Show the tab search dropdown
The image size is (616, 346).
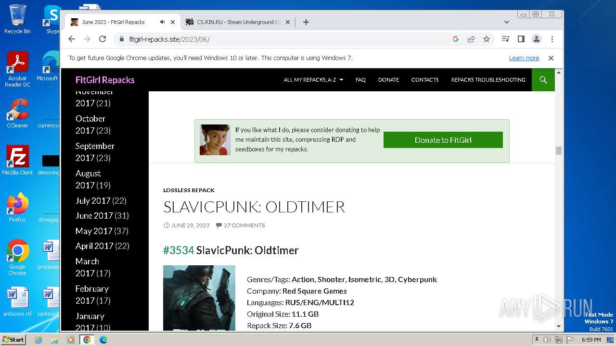[506, 22]
